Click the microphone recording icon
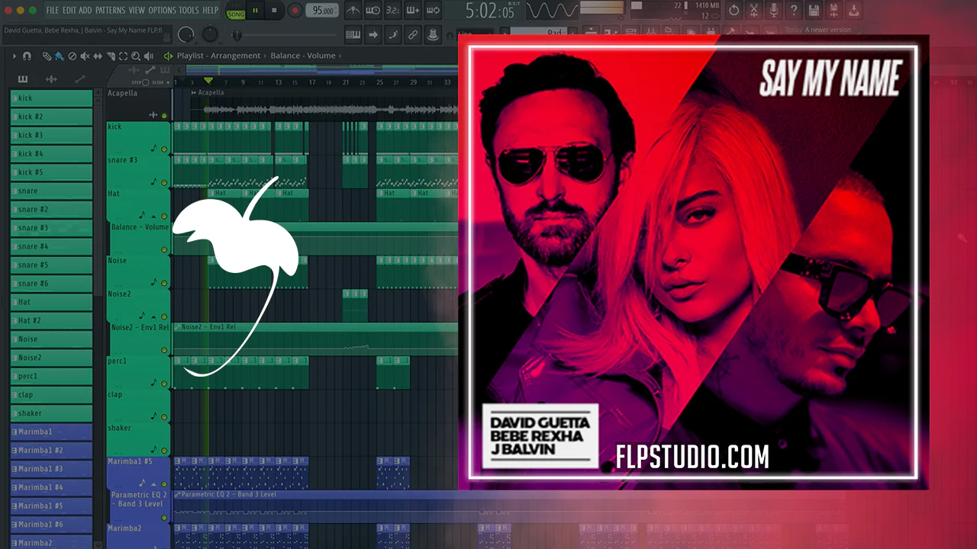This screenshot has width=977, height=549. click(774, 11)
